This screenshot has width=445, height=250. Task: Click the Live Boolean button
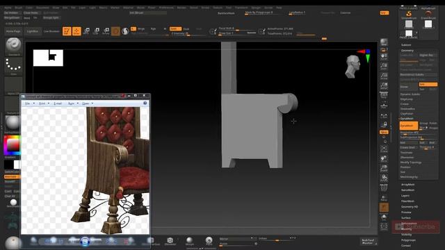51,31
